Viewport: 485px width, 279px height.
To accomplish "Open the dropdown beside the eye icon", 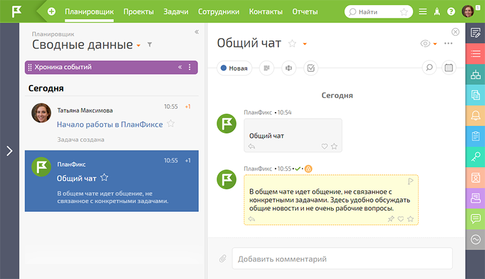I will pos(435,44).
